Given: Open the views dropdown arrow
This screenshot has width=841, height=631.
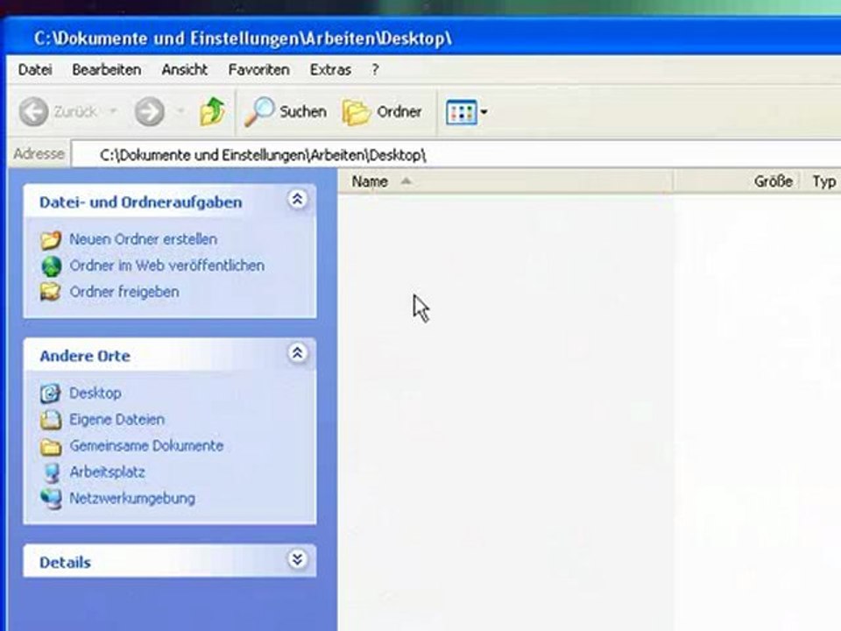Looking at the screenshot, I should click(x=484, y=112).
